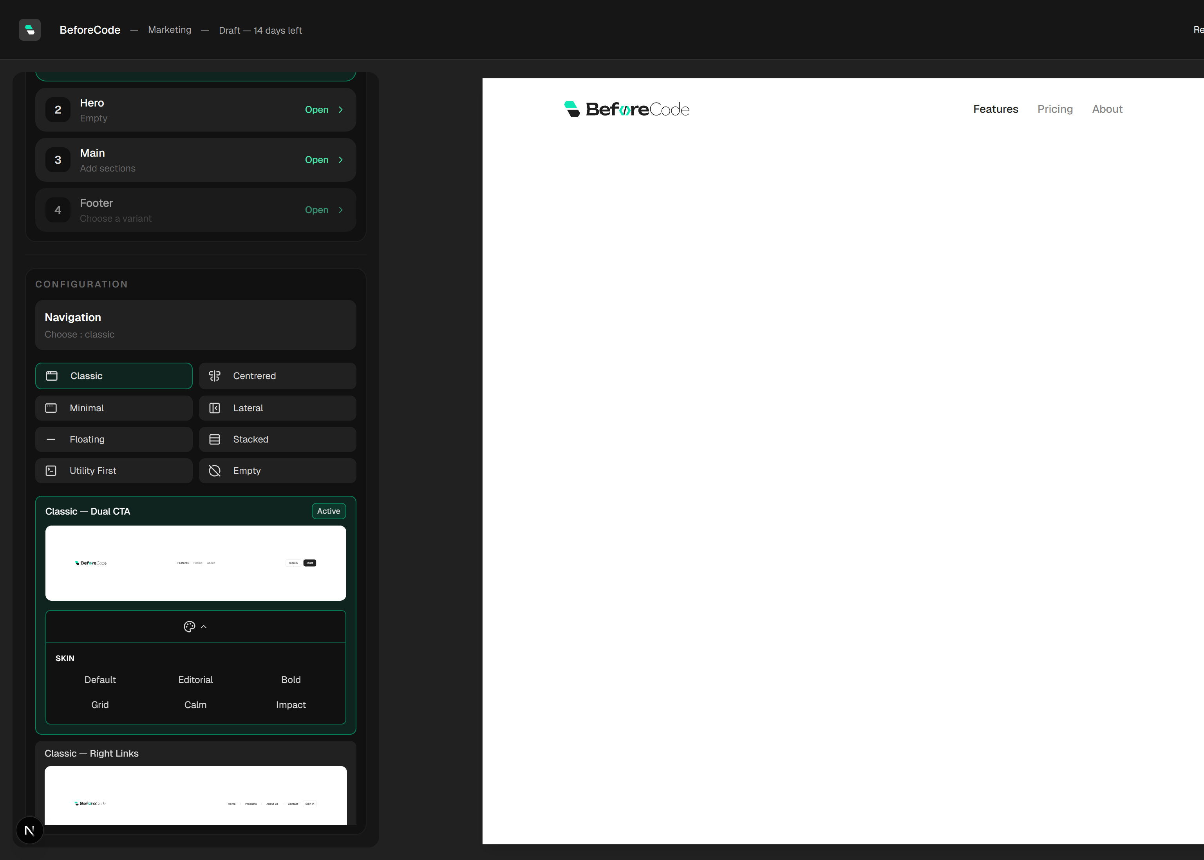Screen dimensions: 1204x860
Task: Expand the Footer row chevron
Action: tap(340, 210)
